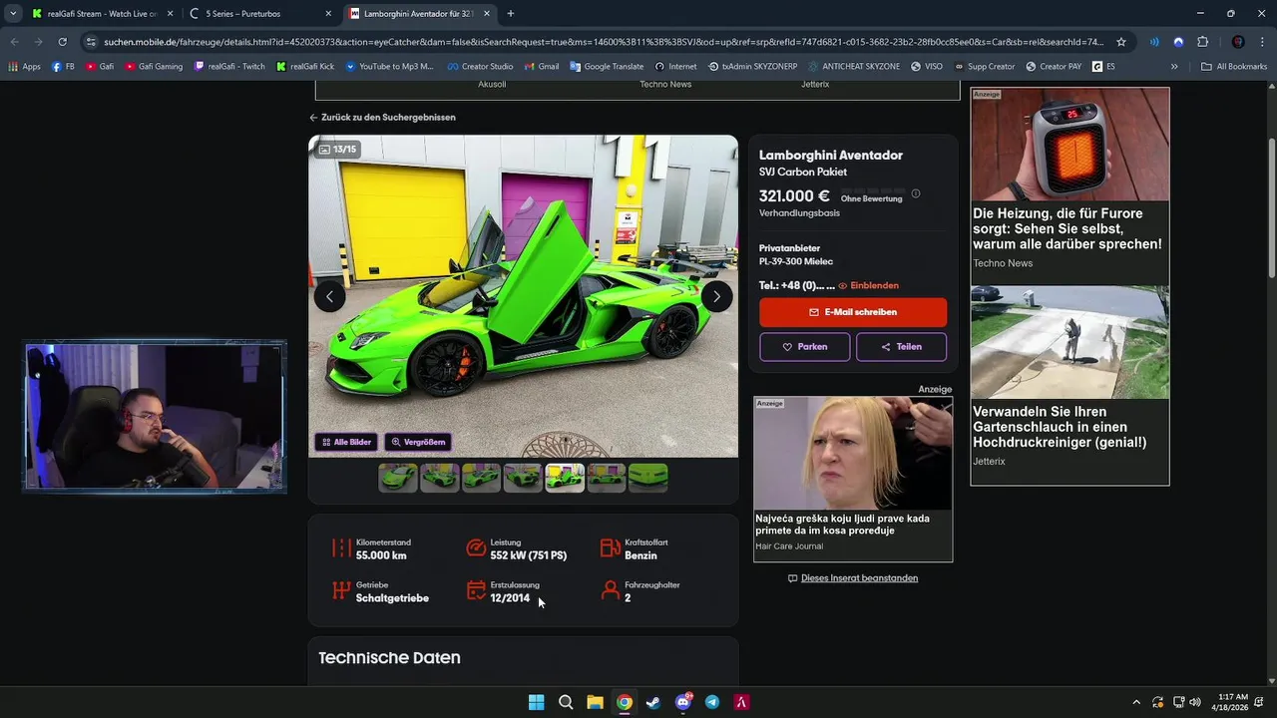Screen dimensions: 1277x718
Task: Expand the hidden bookmarks chevron
Action: click(1174, 66)
